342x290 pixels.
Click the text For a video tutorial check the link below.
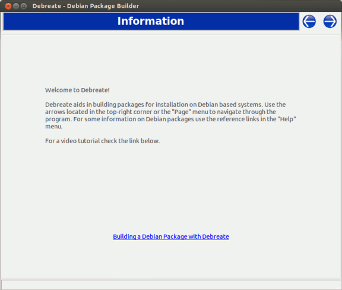[x=102, y=141]
